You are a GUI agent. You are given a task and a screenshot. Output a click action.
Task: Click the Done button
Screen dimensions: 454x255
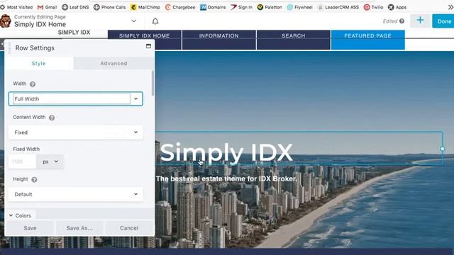444,21
